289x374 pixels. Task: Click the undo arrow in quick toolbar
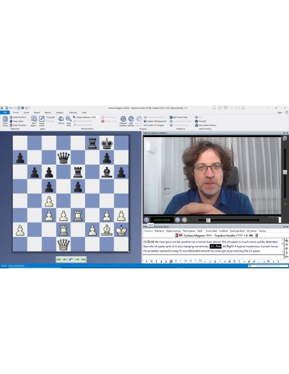point(10,108)
